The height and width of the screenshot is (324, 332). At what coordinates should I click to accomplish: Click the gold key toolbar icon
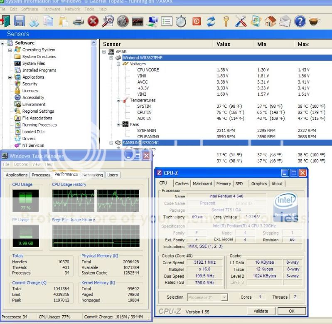point(226,21)
